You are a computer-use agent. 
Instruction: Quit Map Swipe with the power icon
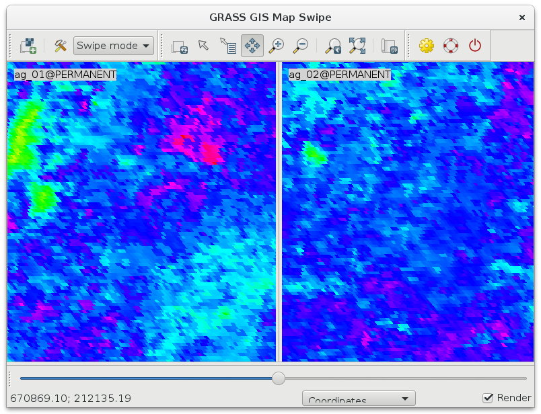[x=475, y=46]
